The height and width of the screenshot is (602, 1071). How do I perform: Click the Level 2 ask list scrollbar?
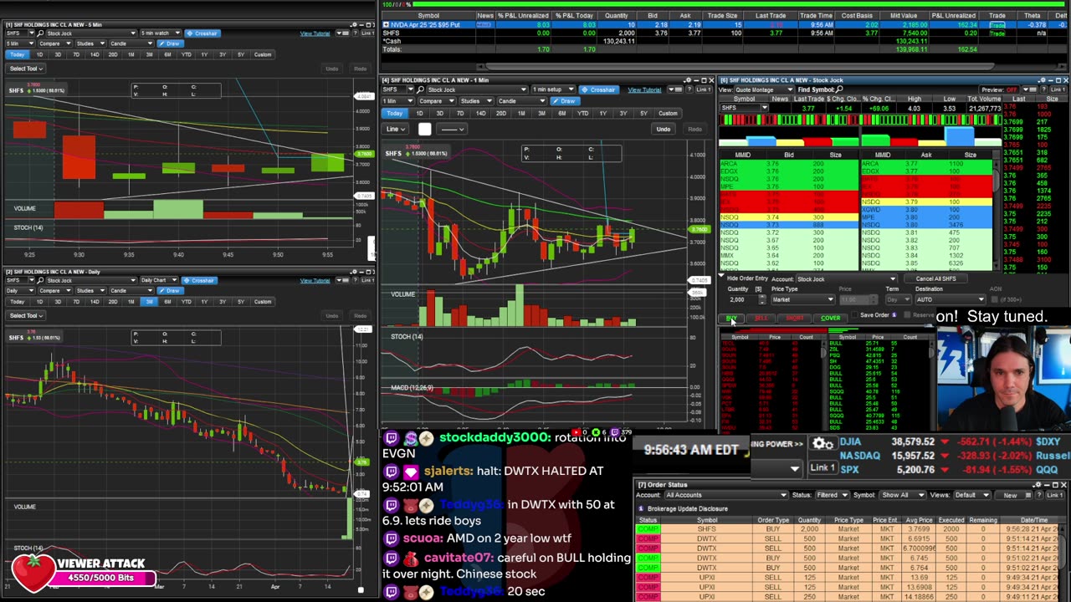pyautogui.click(x=997, y=213)
